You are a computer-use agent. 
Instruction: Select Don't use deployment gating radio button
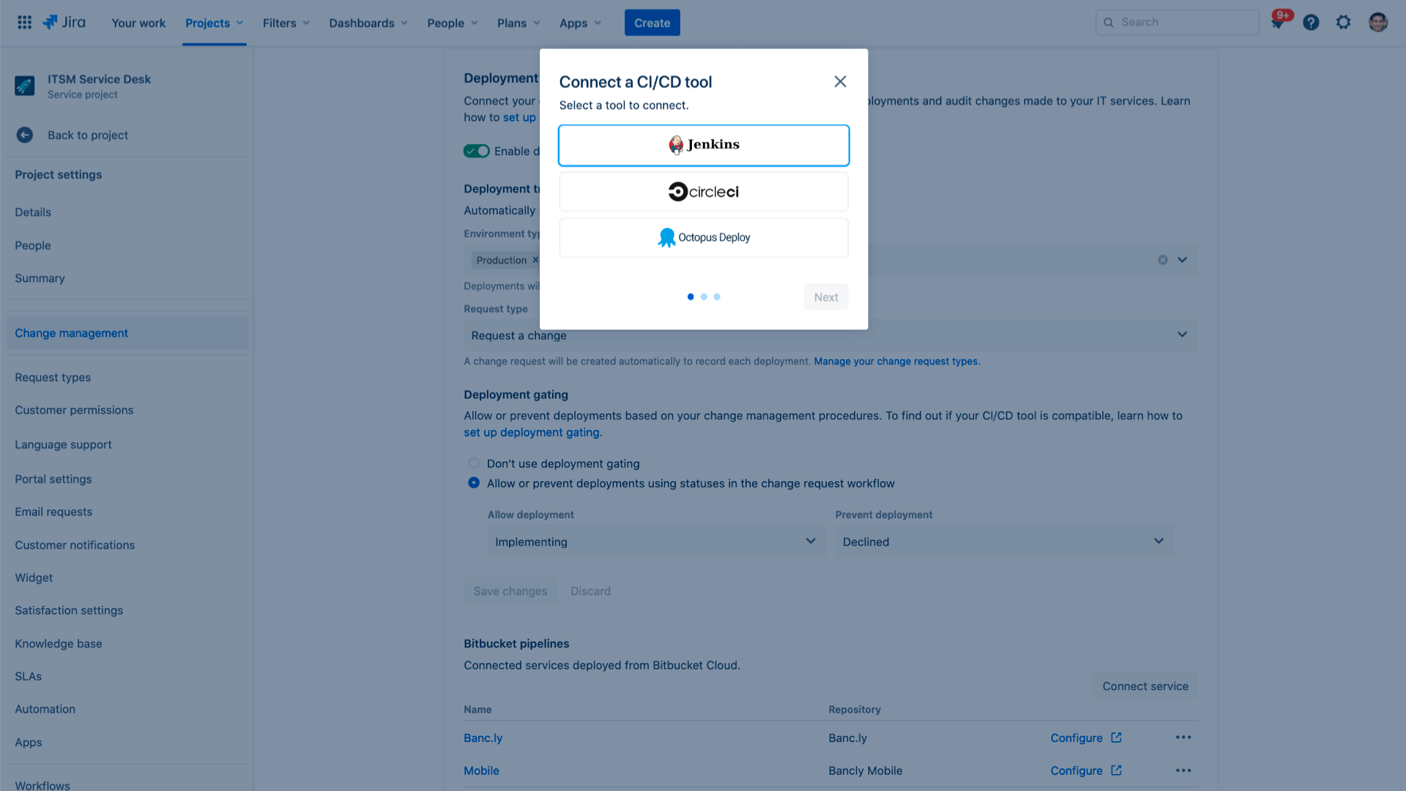[x=473, y=463]
